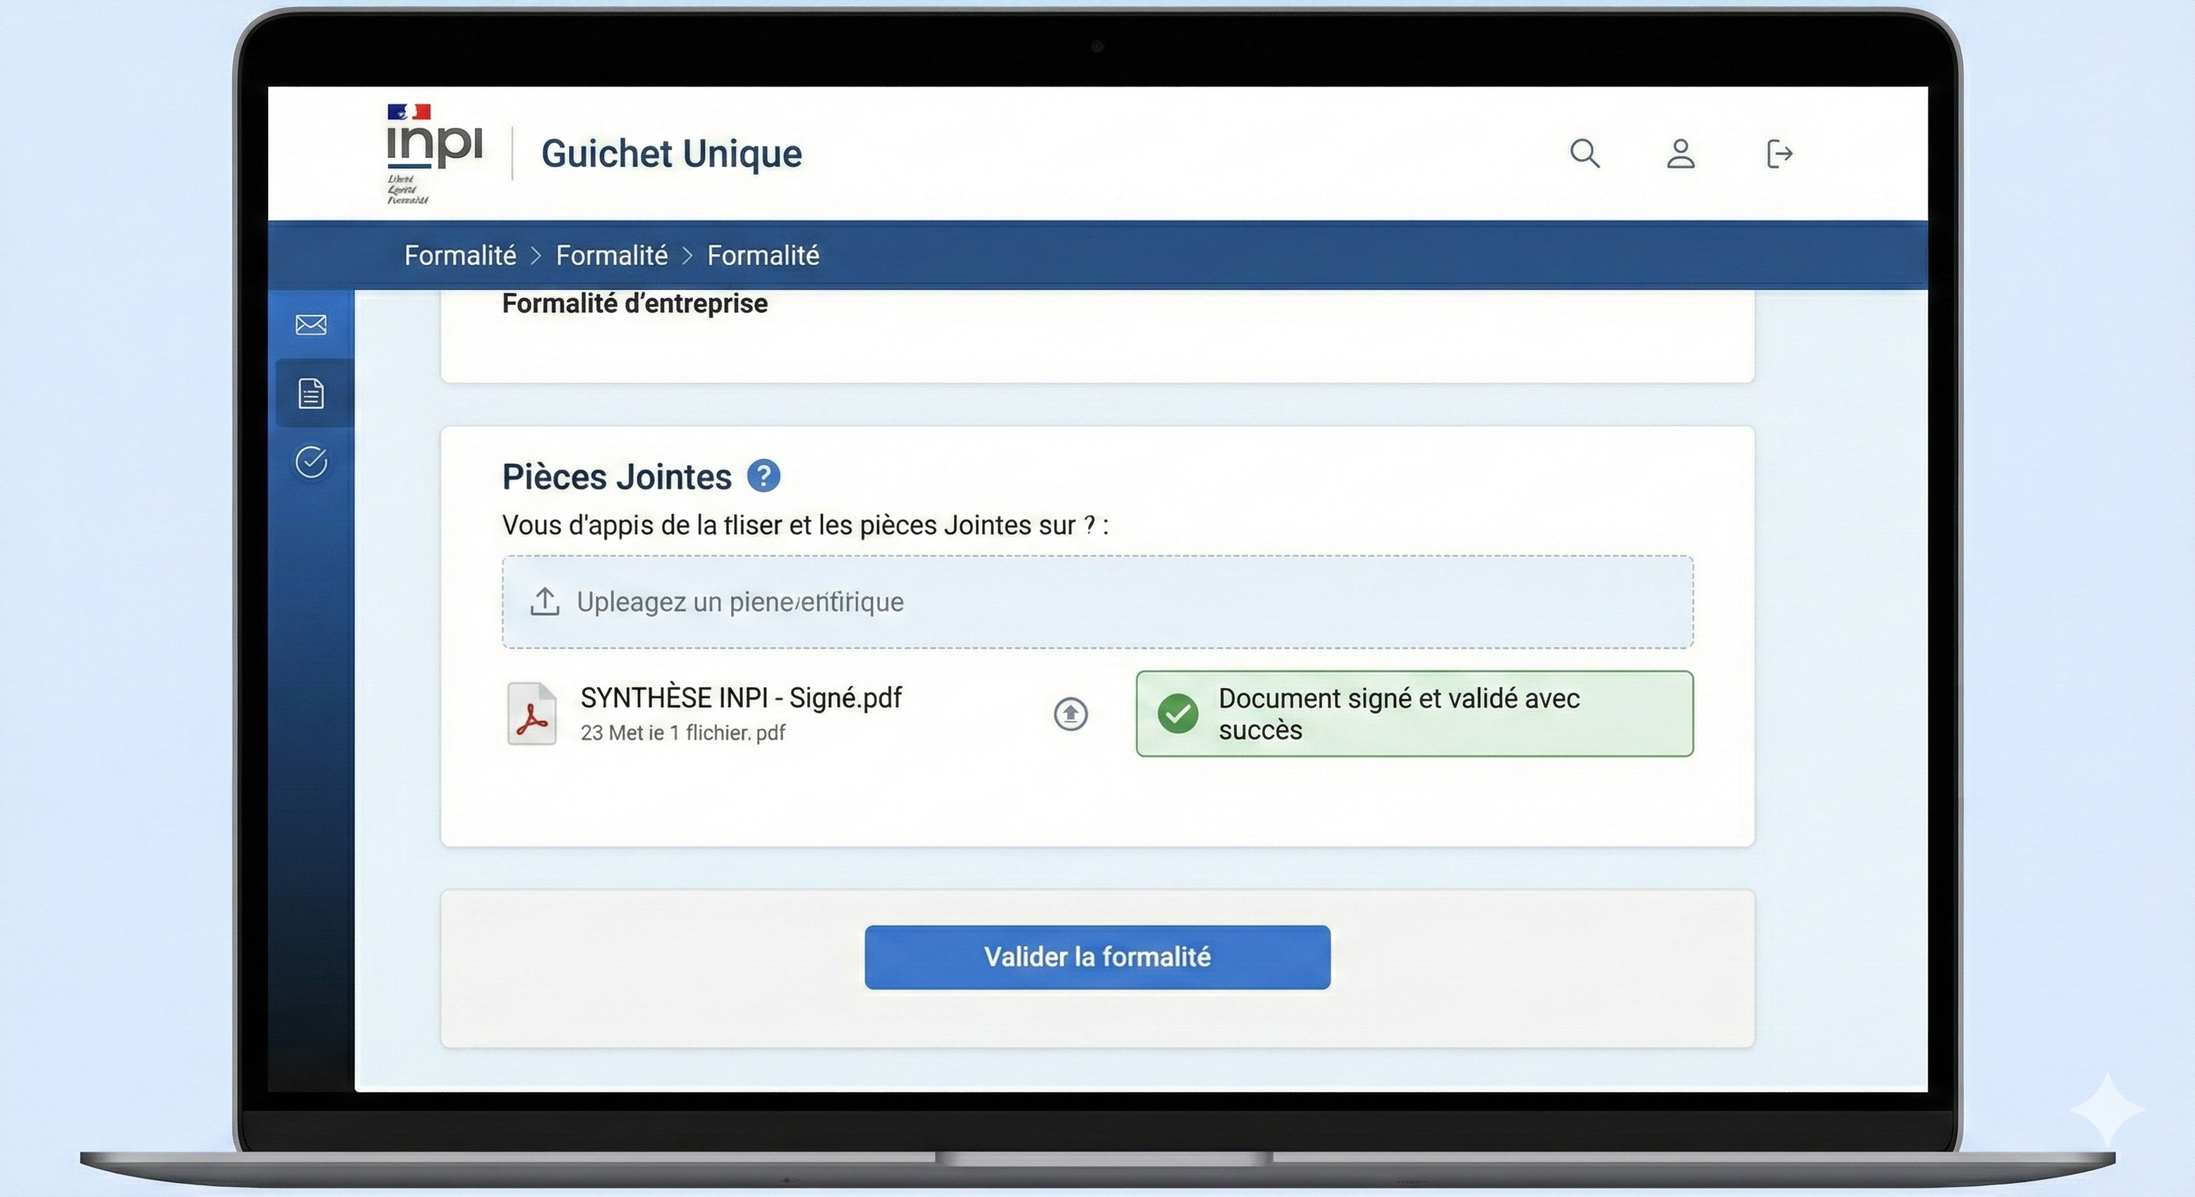Go to first Formalité breadcrumb
2195x1197 pixels.
pos(460,256)
